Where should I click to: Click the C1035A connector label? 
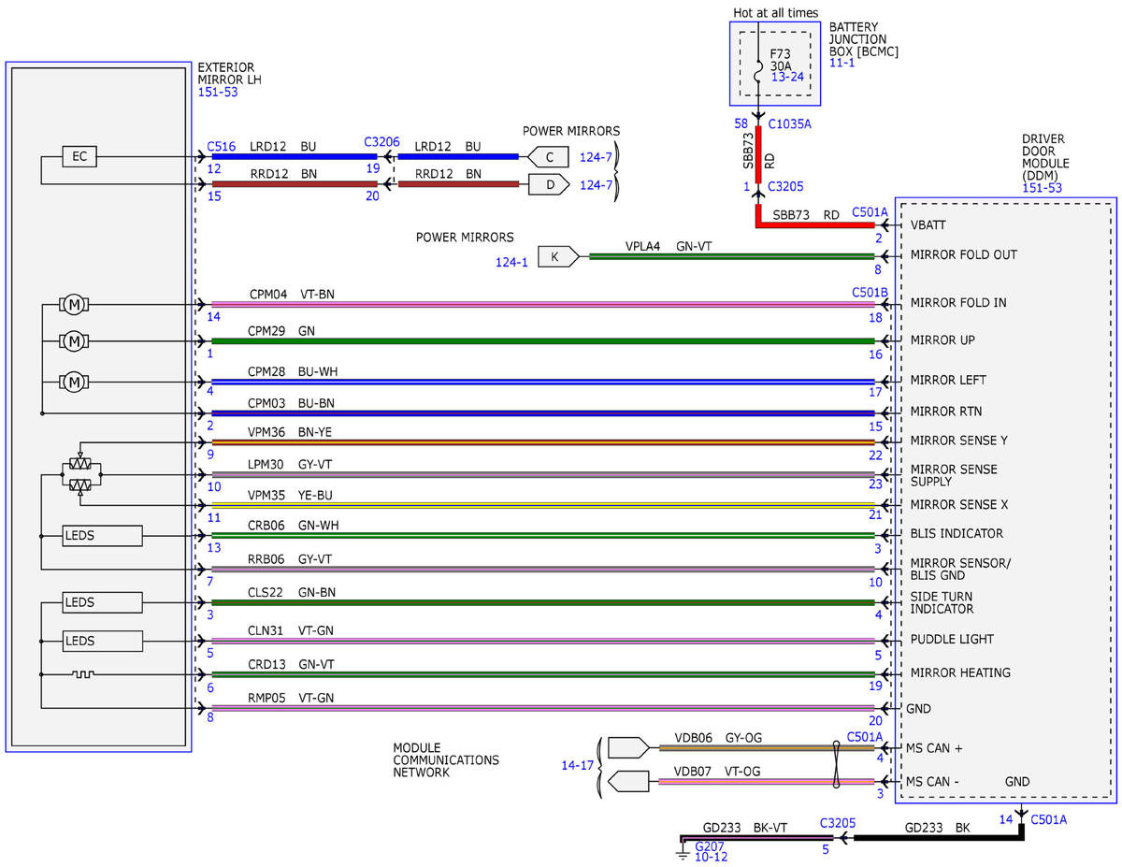790,123
